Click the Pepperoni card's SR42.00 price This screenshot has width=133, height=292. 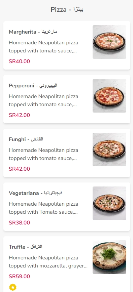click(x=19, y=115)
